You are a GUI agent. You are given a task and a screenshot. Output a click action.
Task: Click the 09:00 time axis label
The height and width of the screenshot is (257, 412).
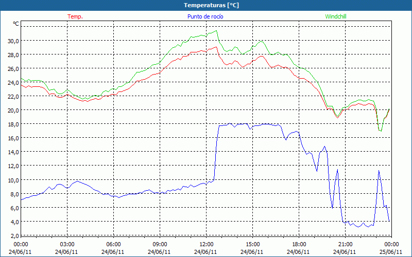point(160,245)
